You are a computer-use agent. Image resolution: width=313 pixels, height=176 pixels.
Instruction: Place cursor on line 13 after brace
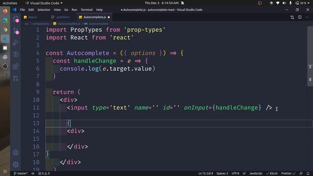(71, 123)
